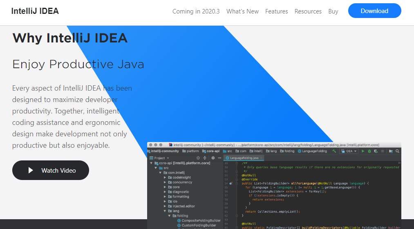
Task: Select CompositeFoldingBuilder class in tree
Action: pos(199,220)
